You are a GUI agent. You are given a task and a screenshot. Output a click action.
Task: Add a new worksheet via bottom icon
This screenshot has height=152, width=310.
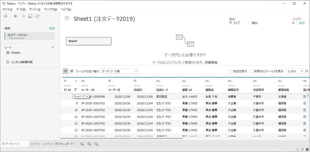point(82,144)
